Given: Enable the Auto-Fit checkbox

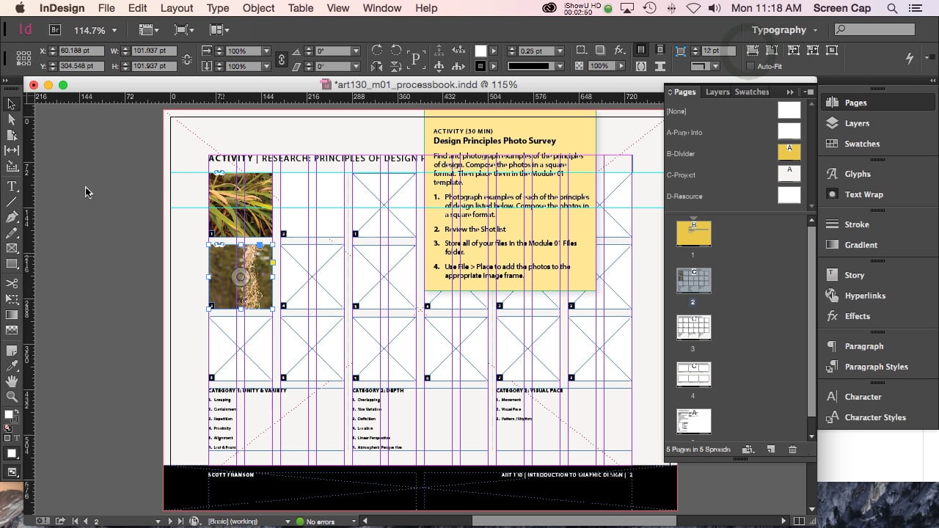Looking at the screenshot, I should [x=750, y=66].
